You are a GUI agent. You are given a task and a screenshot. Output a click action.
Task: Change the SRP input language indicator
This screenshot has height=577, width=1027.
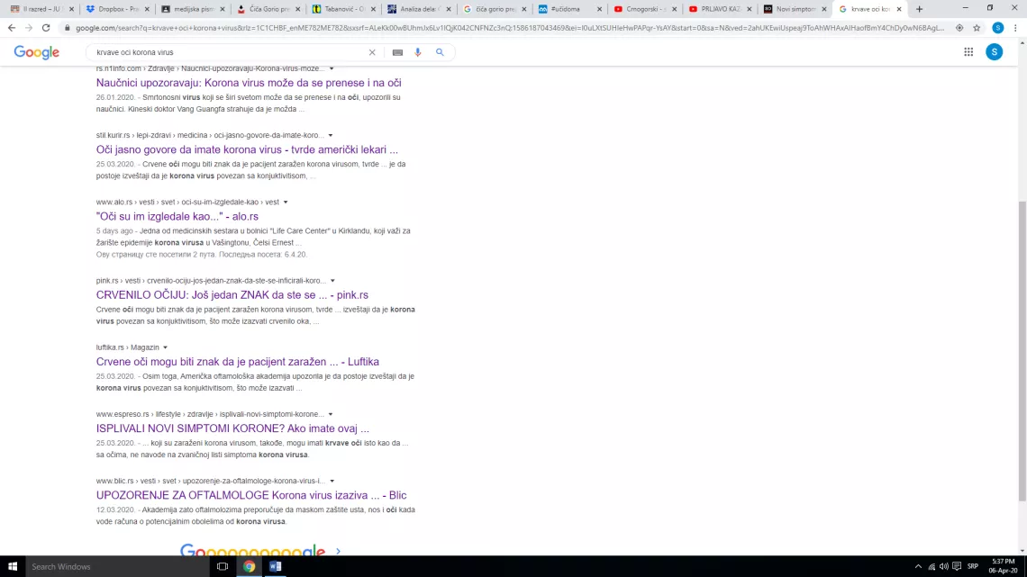973,566
